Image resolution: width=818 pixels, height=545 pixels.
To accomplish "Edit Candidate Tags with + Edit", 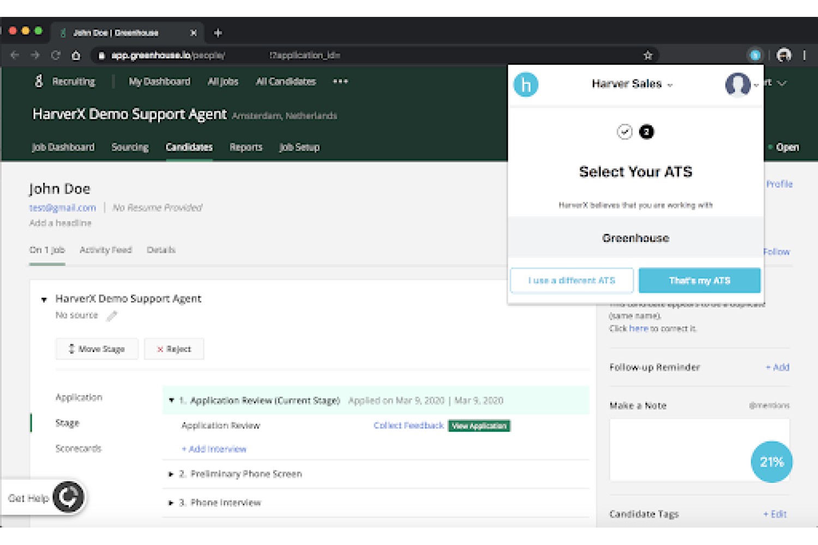I will point(775,514).
